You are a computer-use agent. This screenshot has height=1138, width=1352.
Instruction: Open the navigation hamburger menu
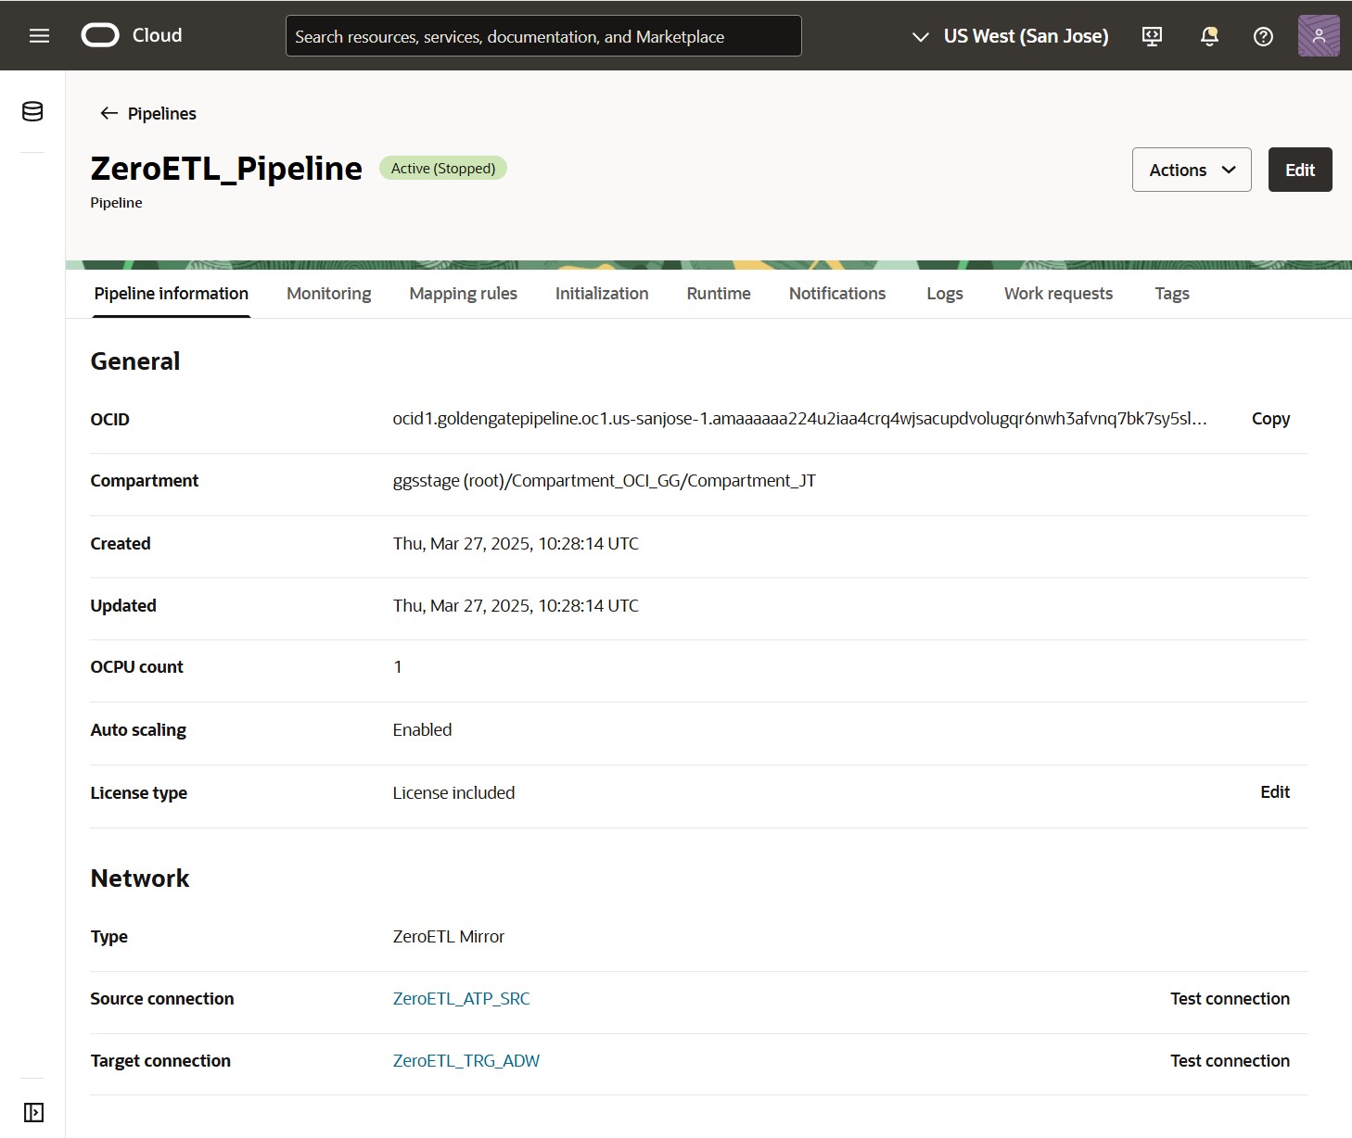coord(39,35)
